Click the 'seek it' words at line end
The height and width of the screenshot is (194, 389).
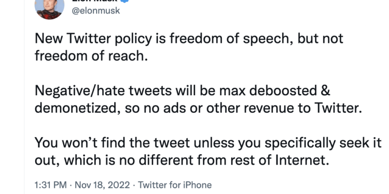pos(360,143)
